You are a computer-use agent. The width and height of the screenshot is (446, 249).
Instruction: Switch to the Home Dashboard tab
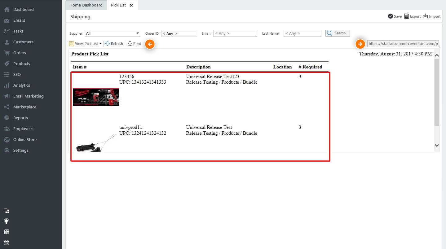coord(86,5)
